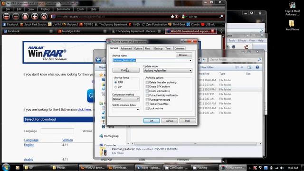The height and width of the screenshot is (171, 304).
Task: Click Explorer Search Photos box
Action: click(236, 60)
